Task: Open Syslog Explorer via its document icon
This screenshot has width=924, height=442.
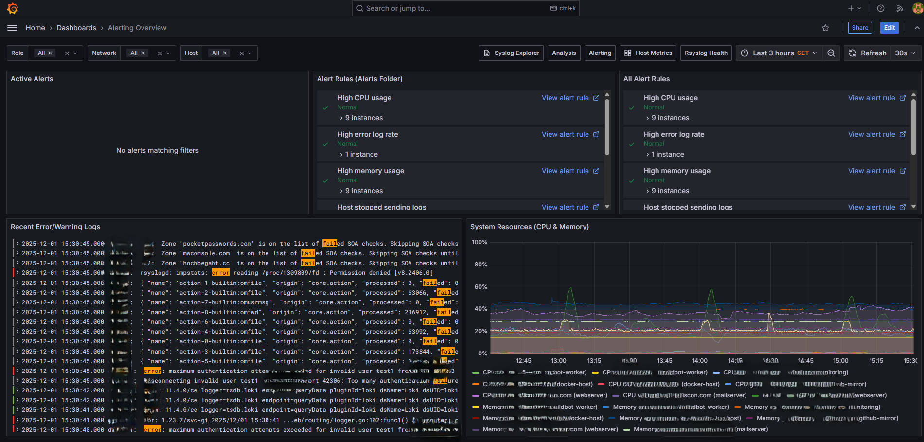Action: pyautogui.click(x=487, y=53)
